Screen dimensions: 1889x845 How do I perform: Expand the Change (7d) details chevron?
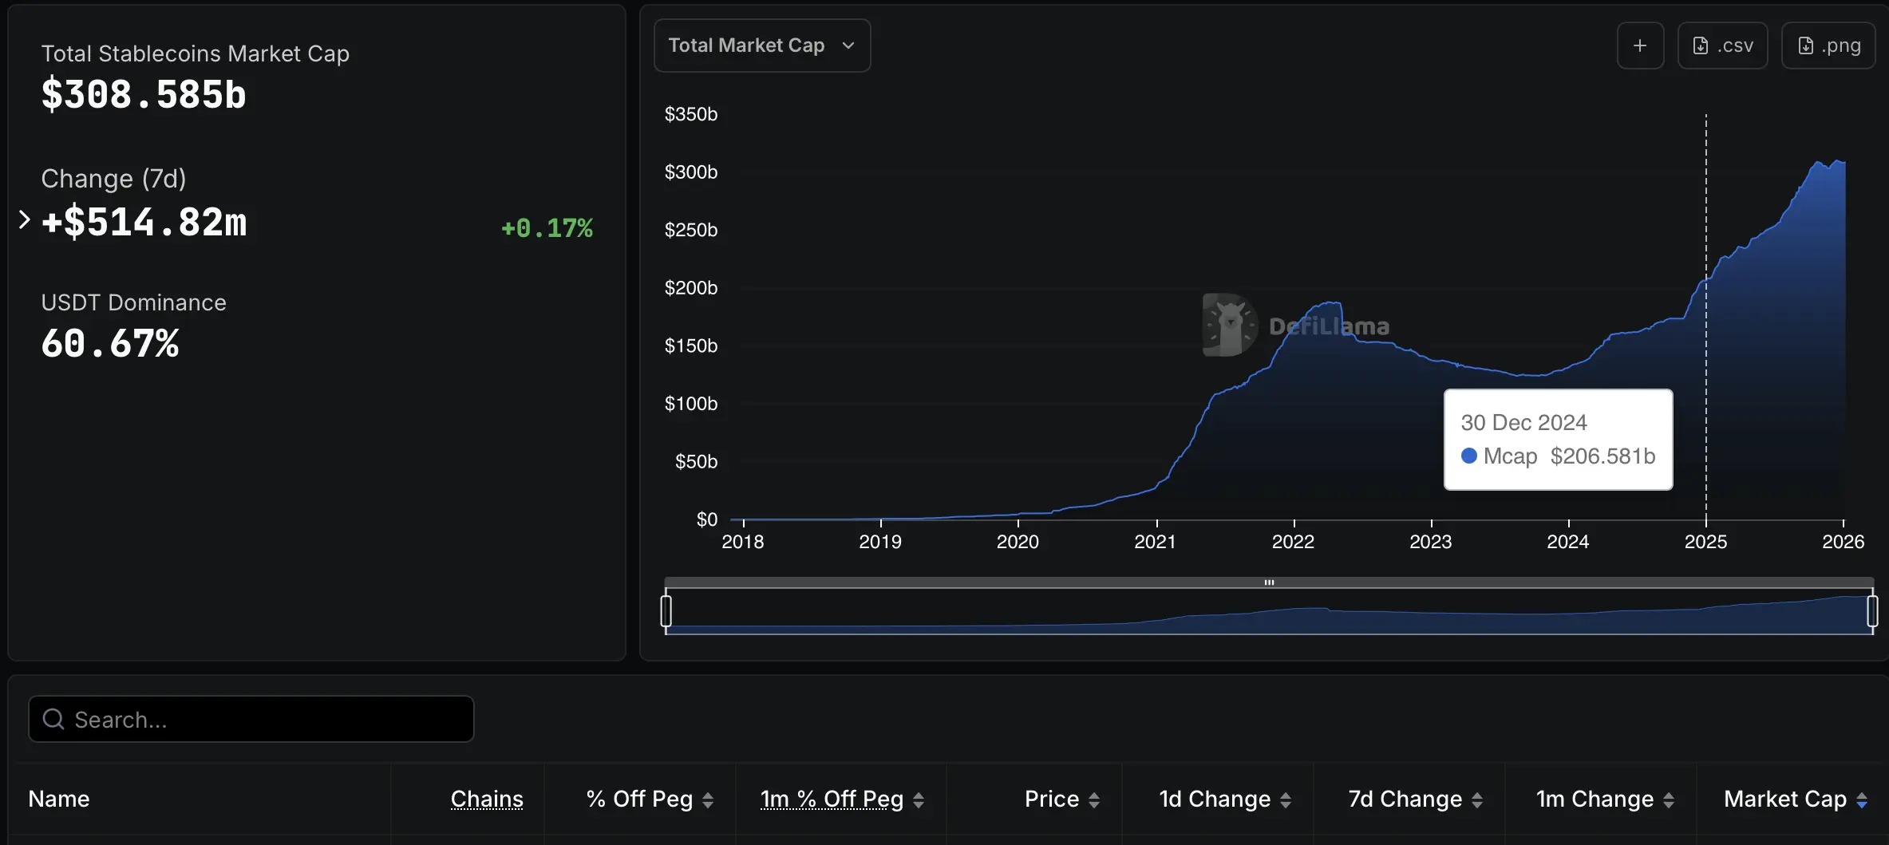click(x=23, y=219)
